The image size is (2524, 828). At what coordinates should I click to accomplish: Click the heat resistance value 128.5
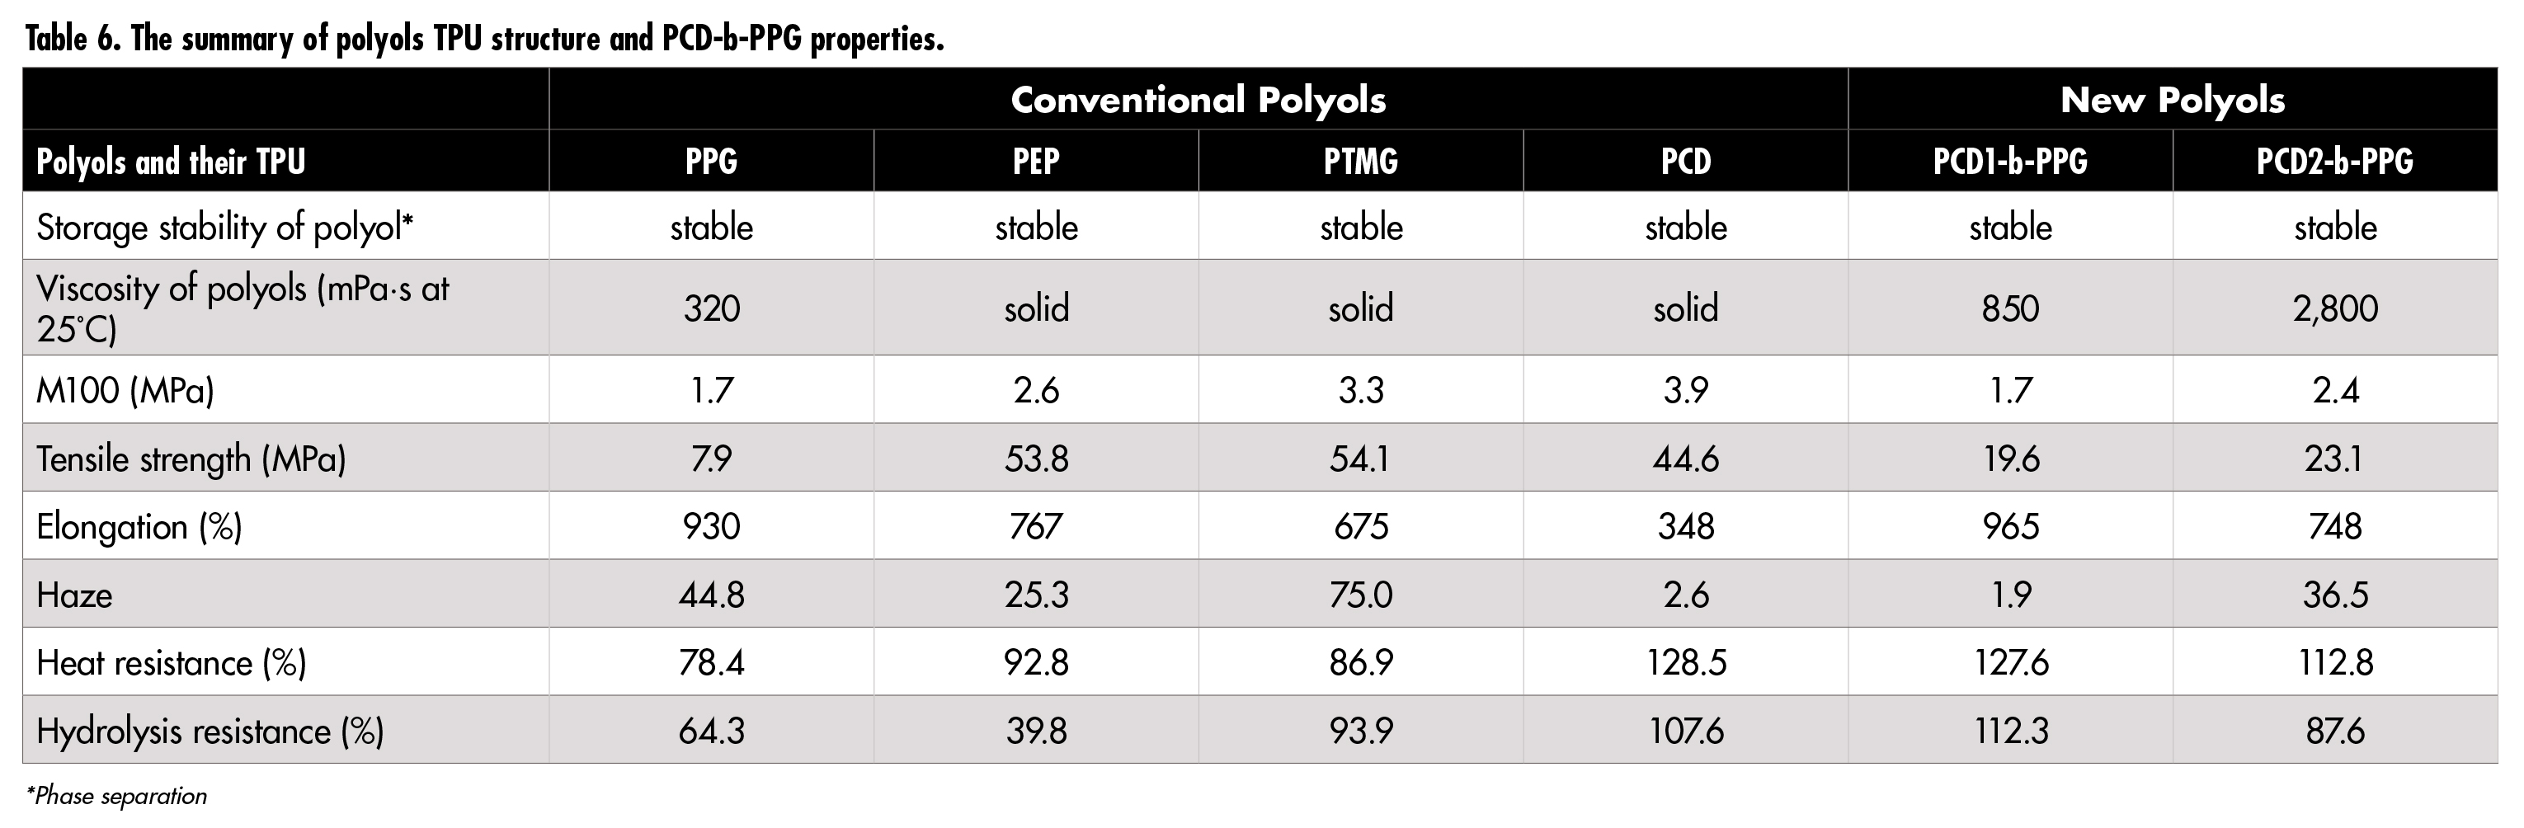click(1685, 663)
